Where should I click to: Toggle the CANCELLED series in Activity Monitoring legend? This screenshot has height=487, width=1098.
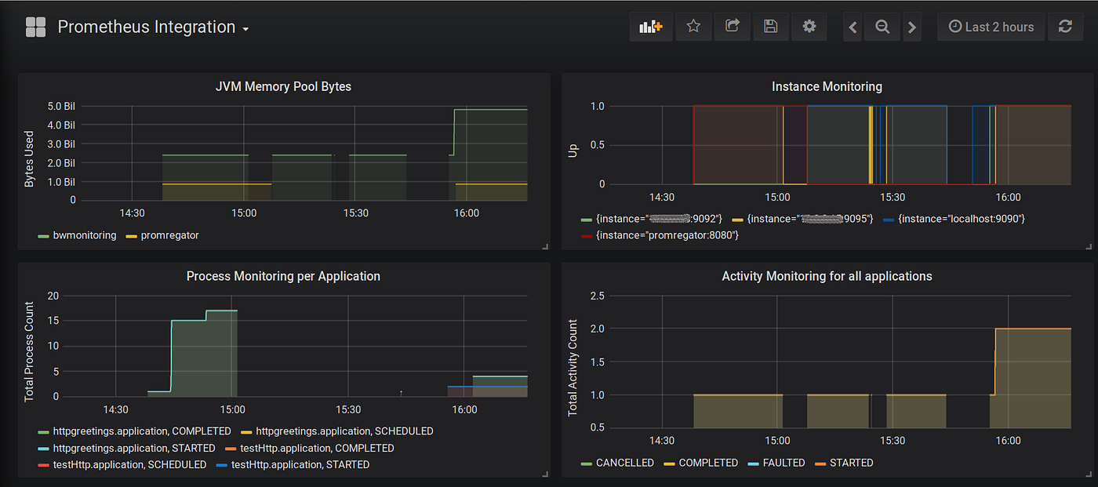[624, 463]
